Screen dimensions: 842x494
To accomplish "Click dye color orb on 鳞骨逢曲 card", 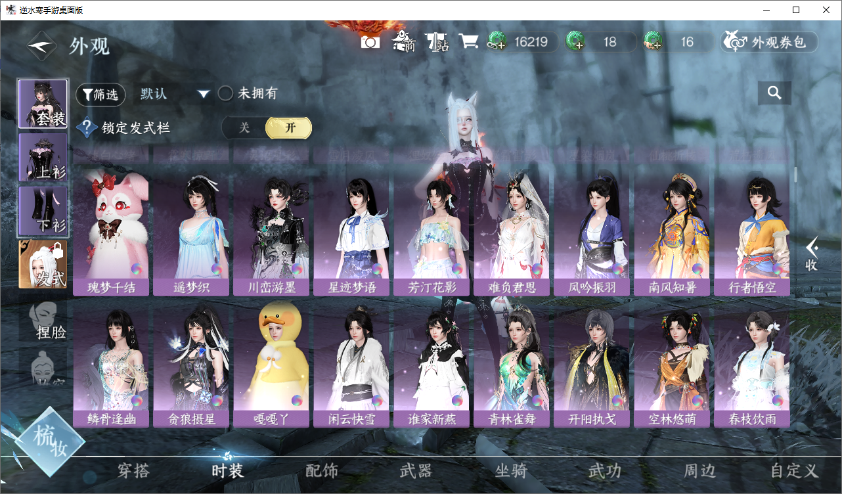I will [137, 401].
